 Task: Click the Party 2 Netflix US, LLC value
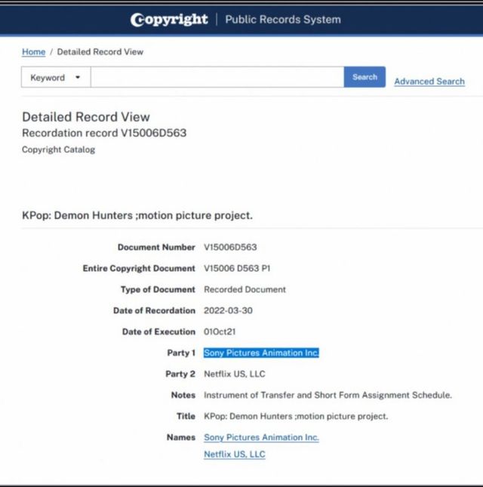click(x=234, y=374)
